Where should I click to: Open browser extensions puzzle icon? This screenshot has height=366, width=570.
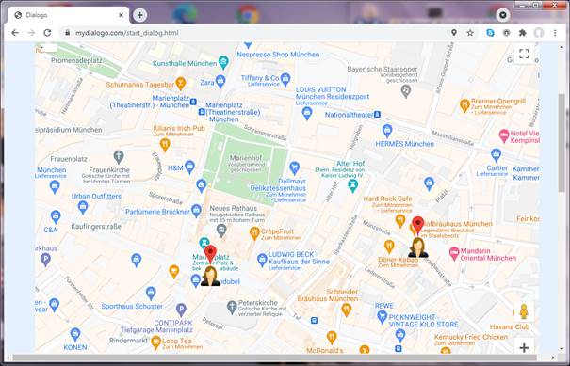coord(522,33)
